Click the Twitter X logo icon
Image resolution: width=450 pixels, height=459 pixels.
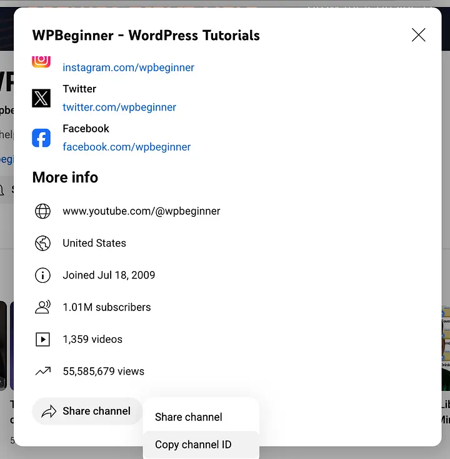[41, 98]
